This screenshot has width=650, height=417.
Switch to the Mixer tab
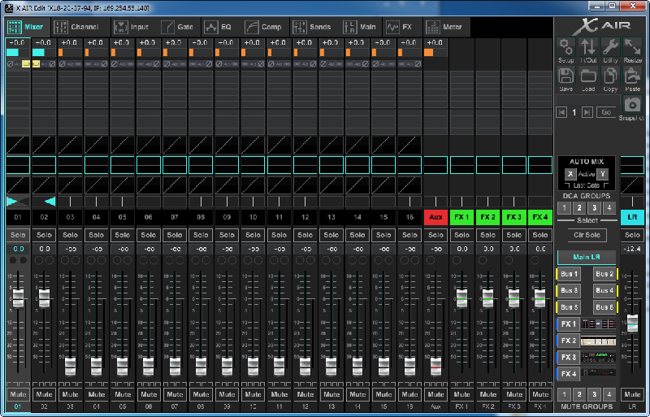click(27, 28)
